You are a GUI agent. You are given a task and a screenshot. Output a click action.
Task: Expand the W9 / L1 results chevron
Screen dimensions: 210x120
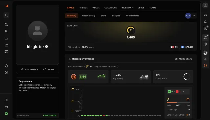[183, 92]
